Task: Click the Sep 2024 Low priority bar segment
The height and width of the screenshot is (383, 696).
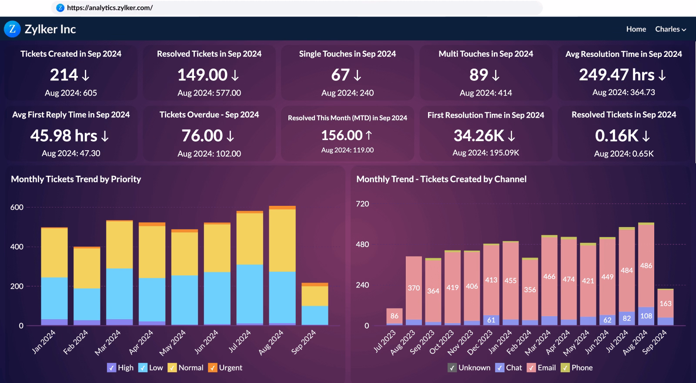Action: point(315,315)
